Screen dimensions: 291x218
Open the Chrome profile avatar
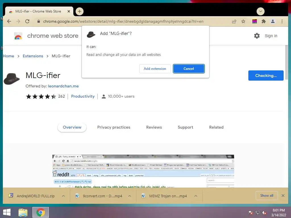[x=273, y=21]
